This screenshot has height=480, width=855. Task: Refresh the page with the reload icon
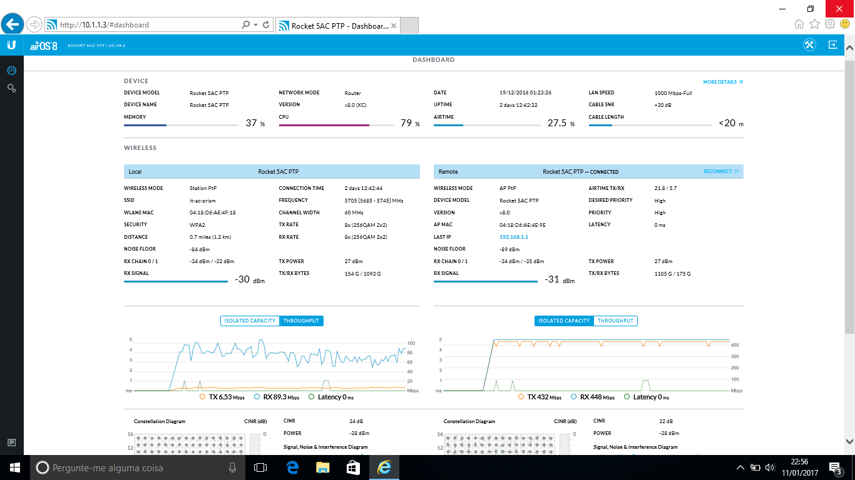point(266,25)
